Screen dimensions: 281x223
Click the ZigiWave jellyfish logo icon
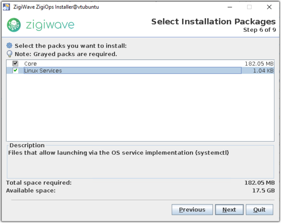click(x=14, y=25)
